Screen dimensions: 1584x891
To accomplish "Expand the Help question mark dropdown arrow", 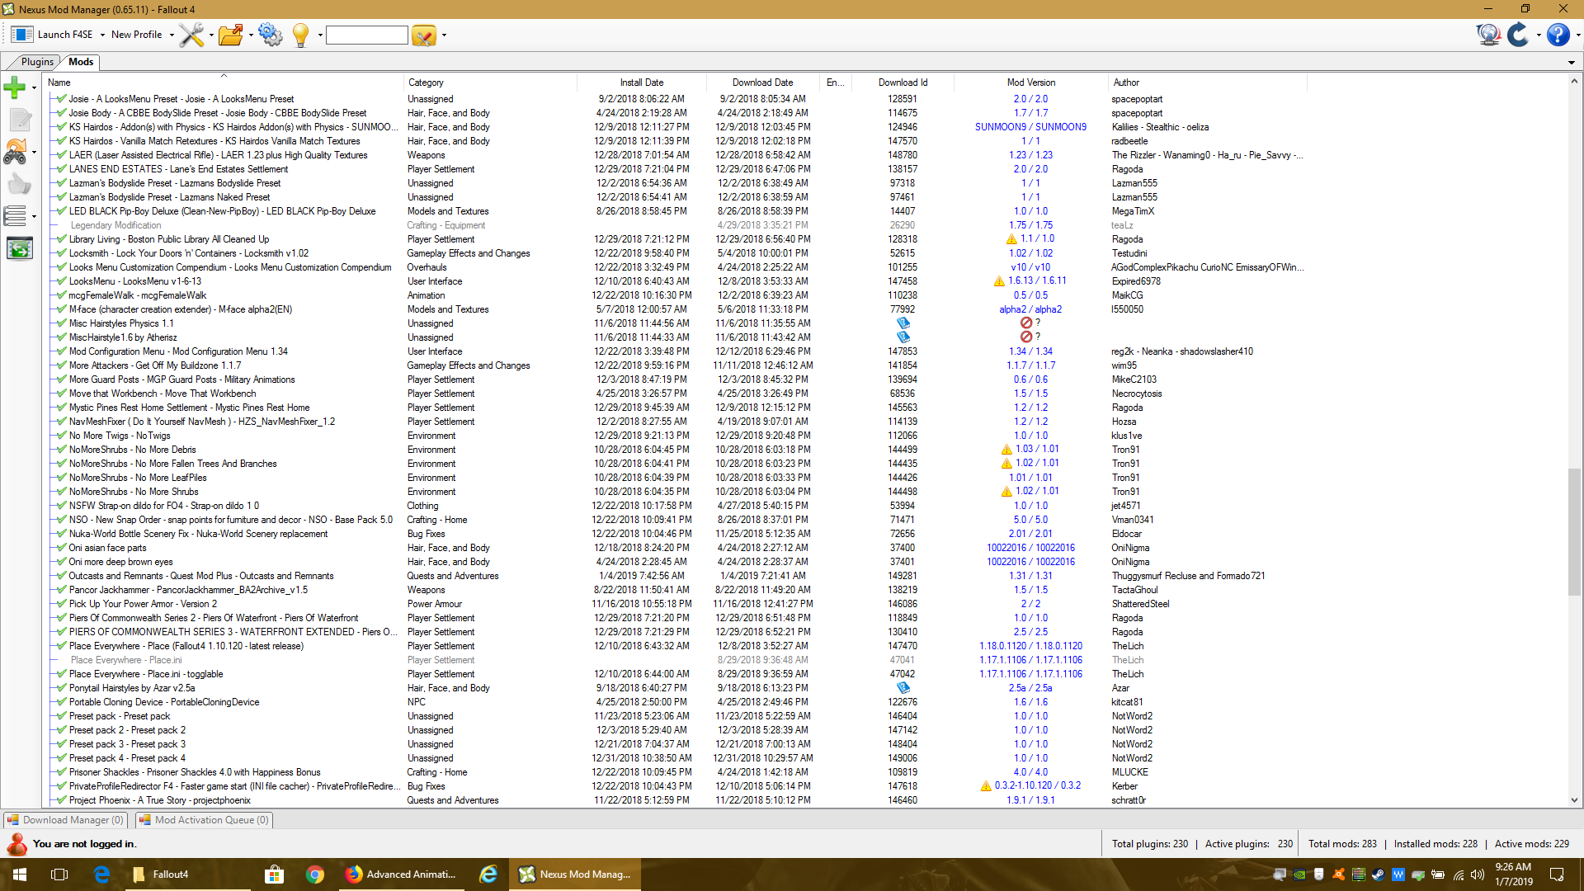I will click(x=1577, y=35).
